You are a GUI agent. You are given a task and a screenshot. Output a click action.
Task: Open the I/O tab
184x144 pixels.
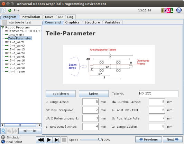point(61,17)
